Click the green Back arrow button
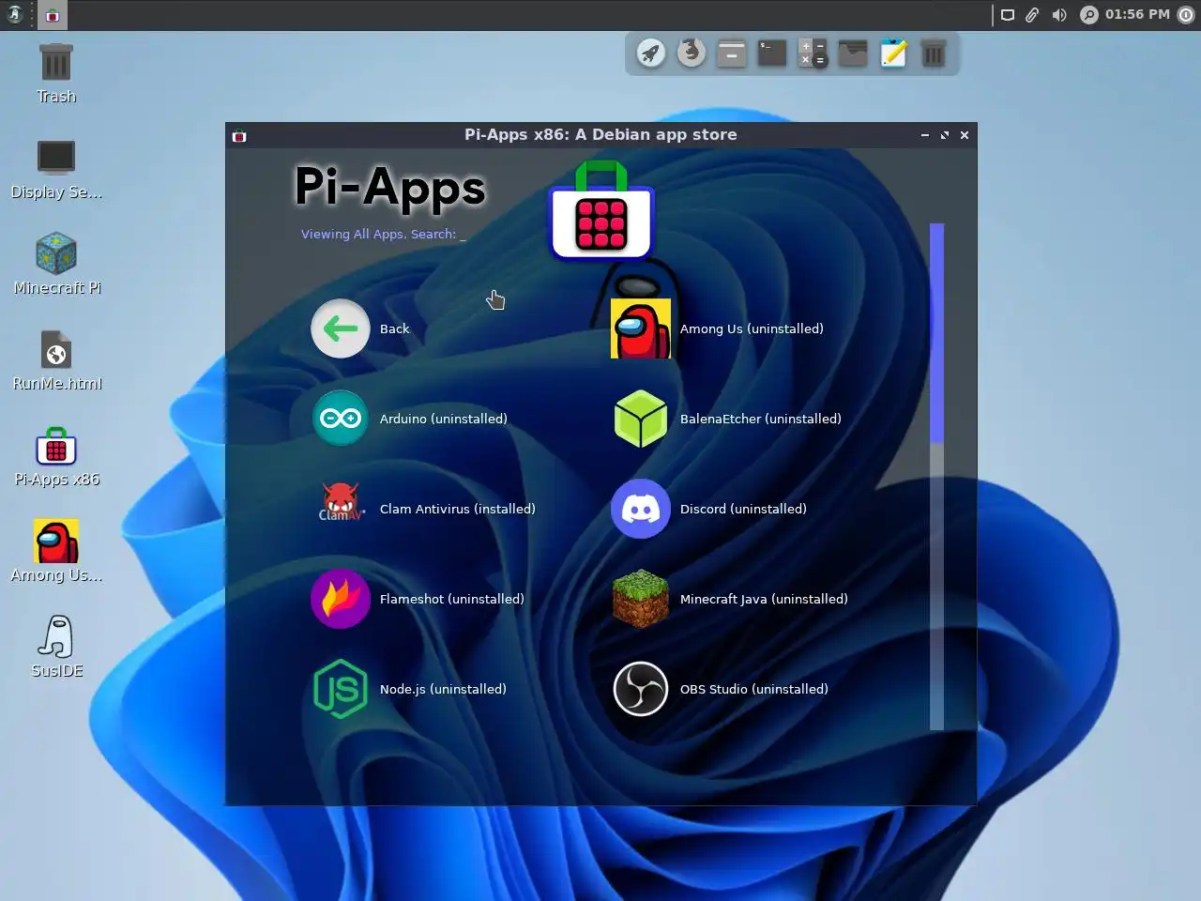 340,328
